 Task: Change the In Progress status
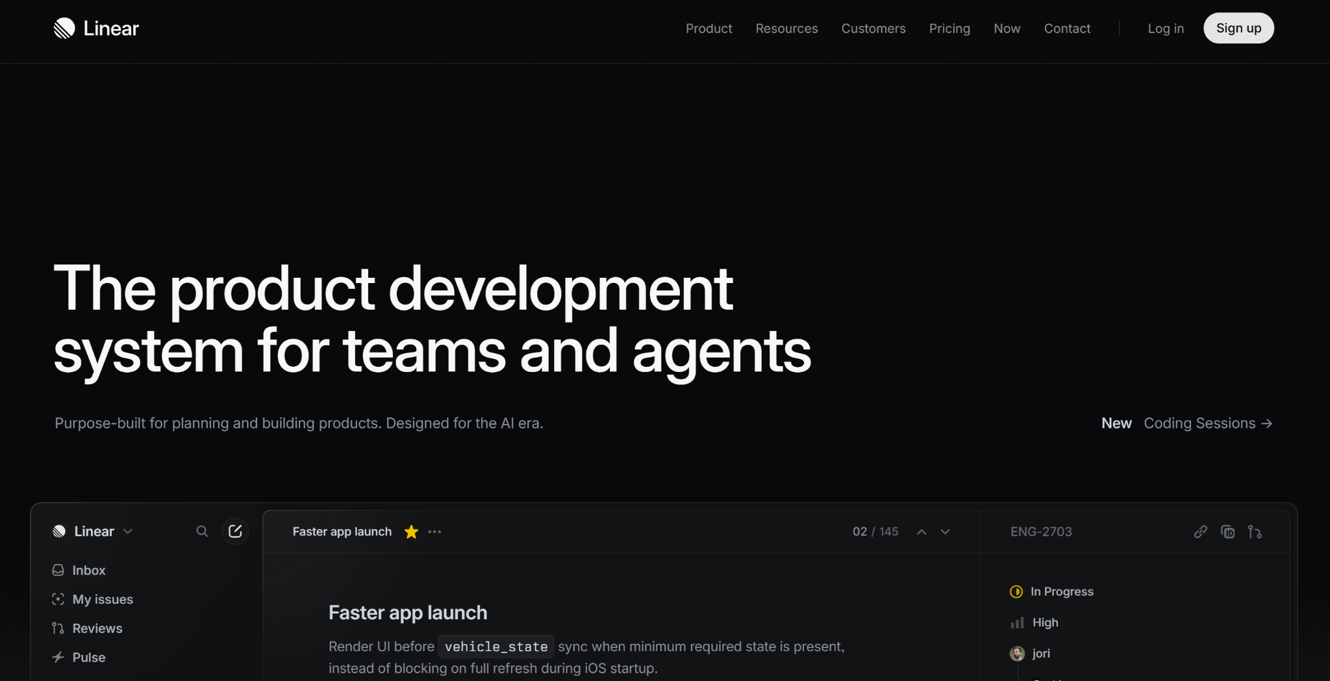coord(1051,591)
